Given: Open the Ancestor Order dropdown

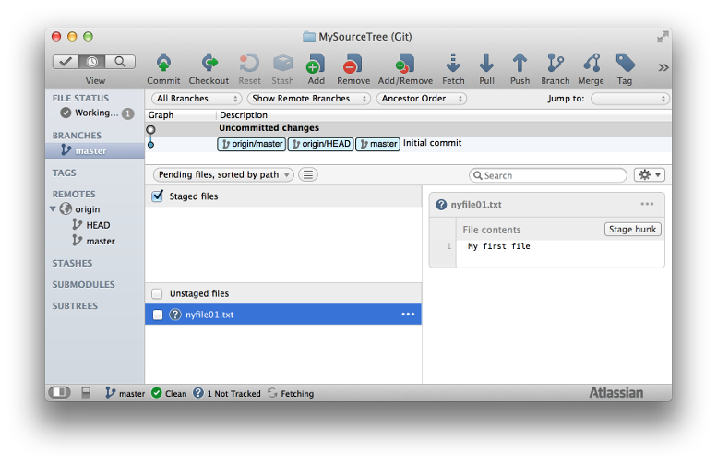Looking at the screenshot, I should pyautogui.click(x=421, y=99).
